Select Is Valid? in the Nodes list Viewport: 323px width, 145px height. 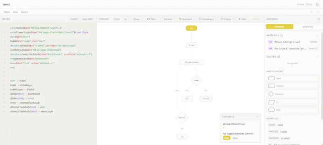(x=292, y=138)
